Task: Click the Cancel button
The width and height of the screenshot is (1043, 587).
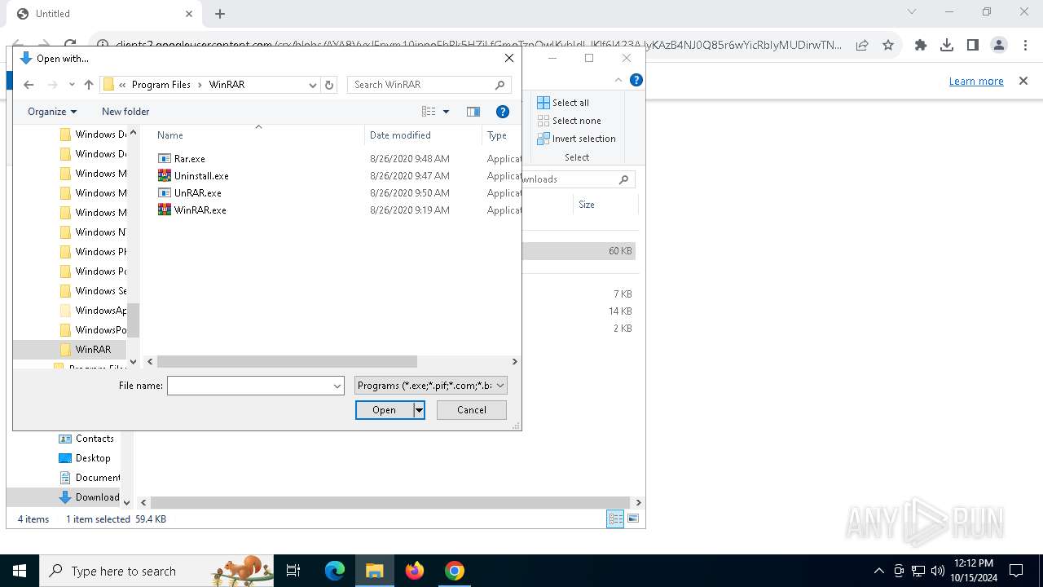Action: (472, 410)
